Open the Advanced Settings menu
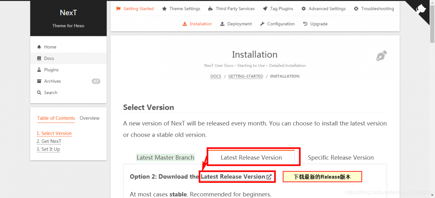This screenshot has height=198, width=435. [x=324, y=9]
